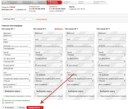Click the Дата рождения field of passenger 1

[x=17, y=87]
